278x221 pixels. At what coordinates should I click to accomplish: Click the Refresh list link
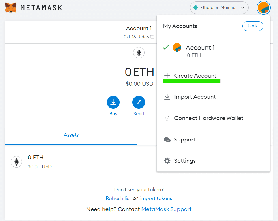click(x=118, y=198)
